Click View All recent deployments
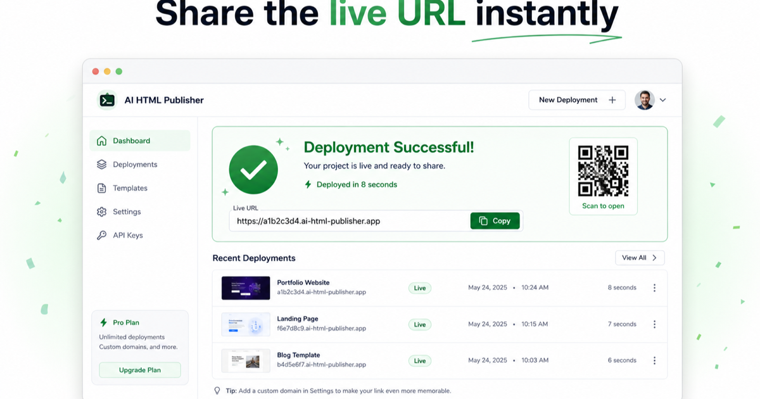Screen dimensions: 760x399 point(640,258)
